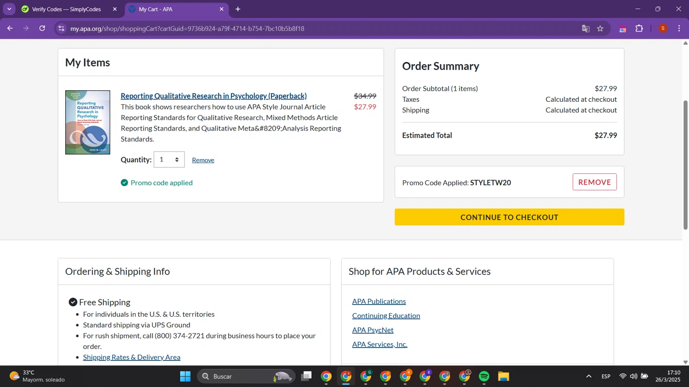Open the Quantity selector

pyautogui.click(x=169, y=160)
